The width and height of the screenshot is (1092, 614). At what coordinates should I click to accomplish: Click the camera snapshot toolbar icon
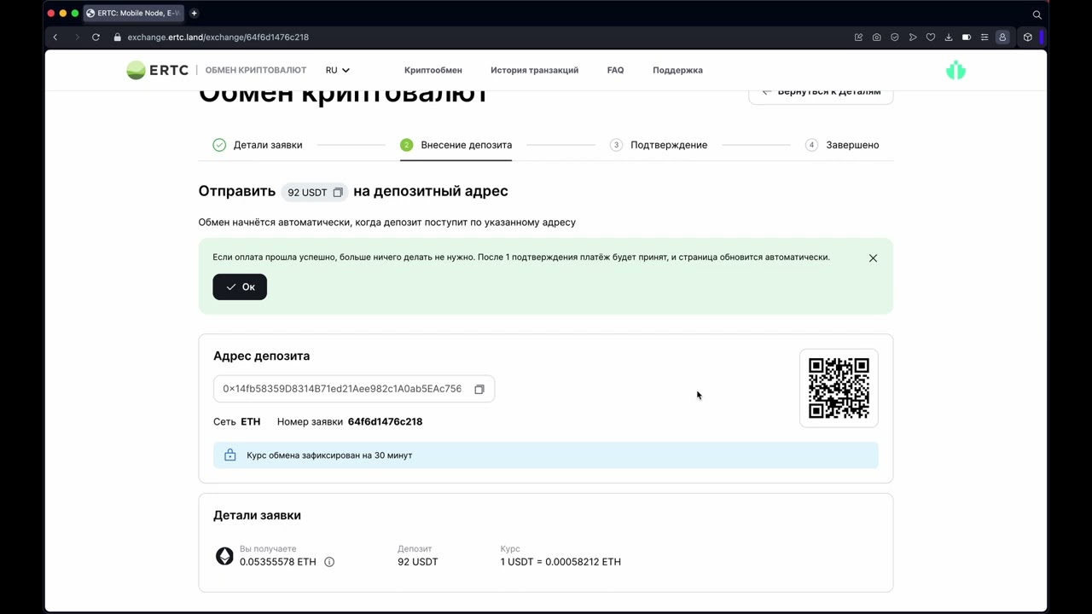(876, 38)
